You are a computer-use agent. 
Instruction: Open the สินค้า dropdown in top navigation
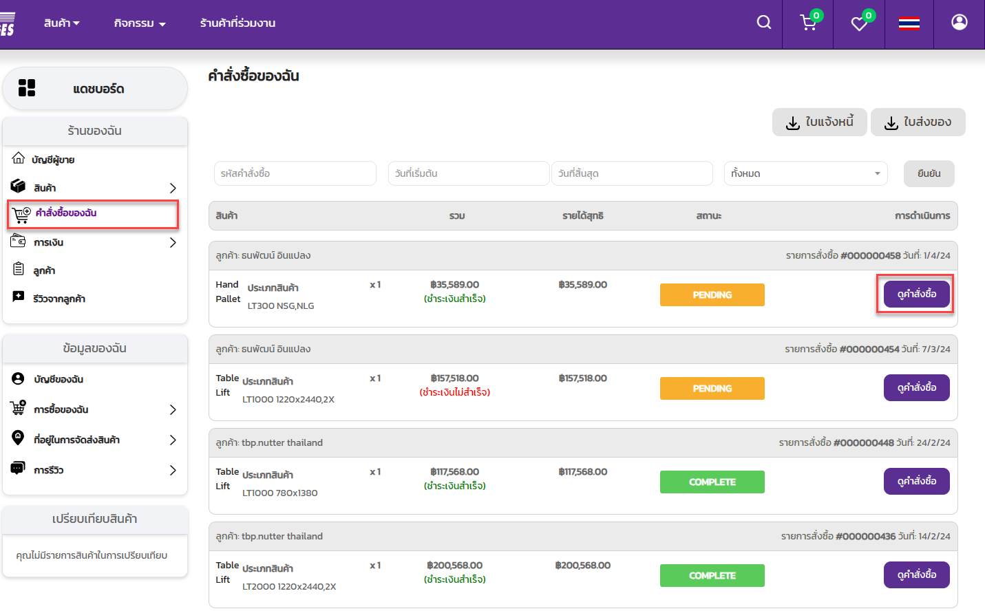click(61, 23)
